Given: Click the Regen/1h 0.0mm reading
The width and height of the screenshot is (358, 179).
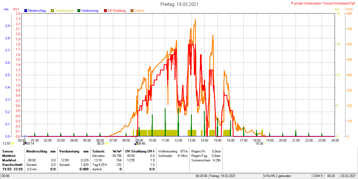Looking at the screenshot, I should (206, 151).
